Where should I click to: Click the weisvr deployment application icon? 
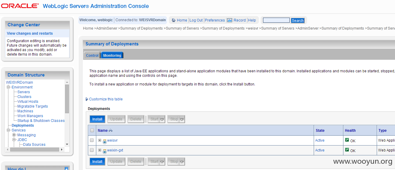click(x=105, y=141)
